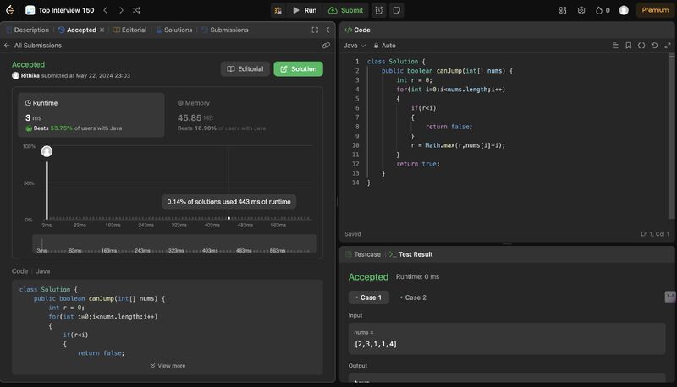
Task: Open settings gear in top bar
Action: (x=581, y=10)
